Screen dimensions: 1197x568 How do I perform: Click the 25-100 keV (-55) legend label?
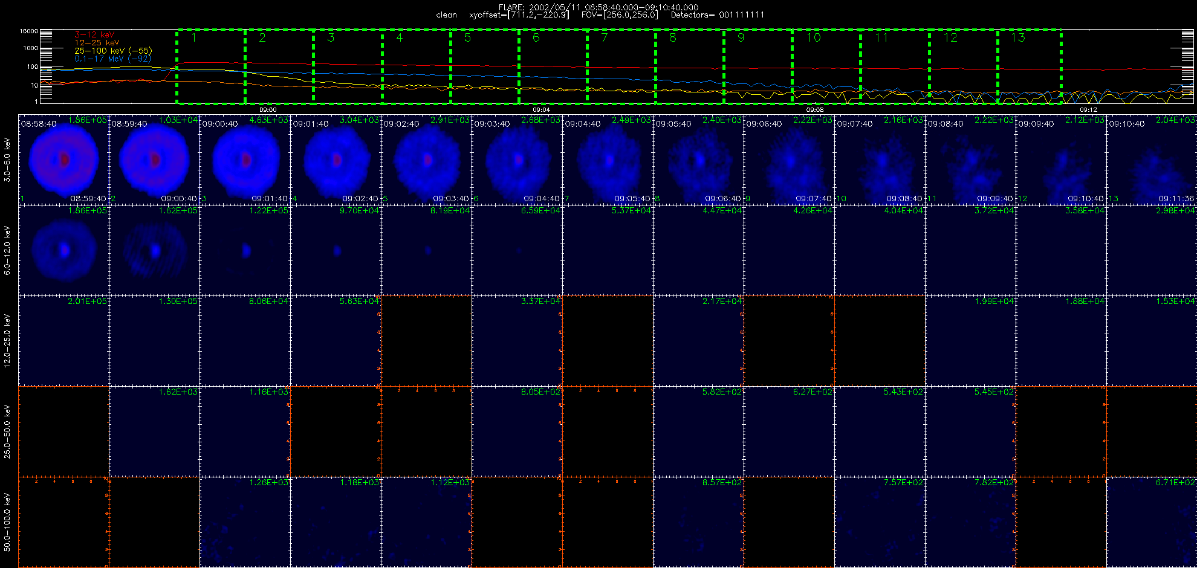(x=113, y=51)
